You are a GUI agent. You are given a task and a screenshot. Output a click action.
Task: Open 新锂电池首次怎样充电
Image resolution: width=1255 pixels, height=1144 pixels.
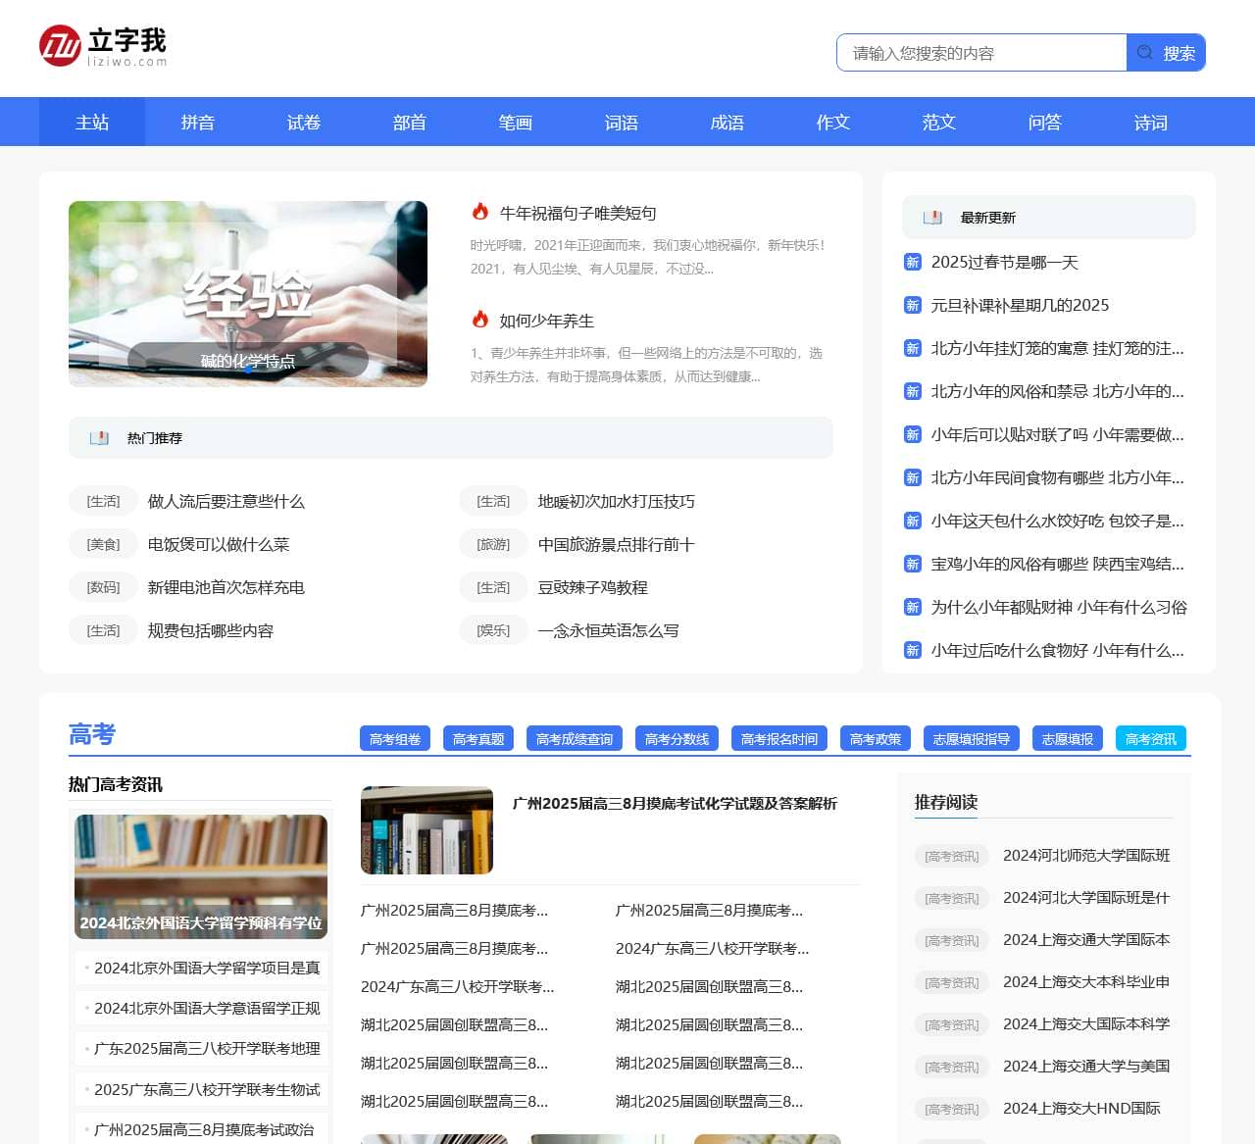click(226, 587)
